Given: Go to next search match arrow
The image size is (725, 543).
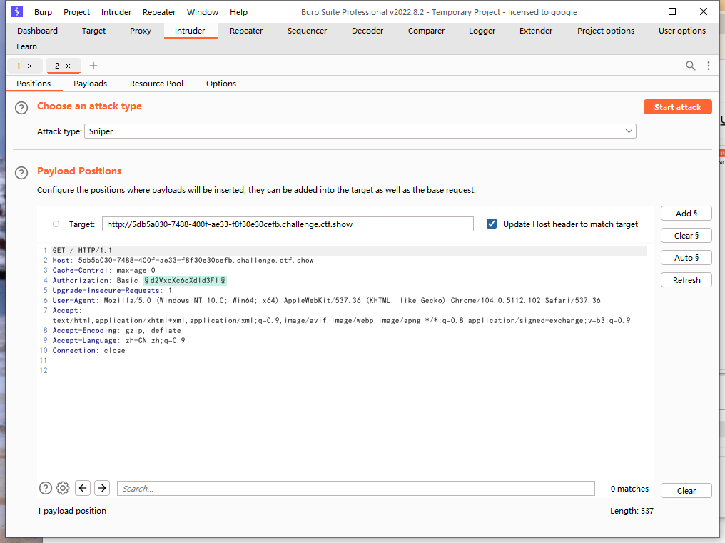Looking at the screenshot, I should [102, 488].
